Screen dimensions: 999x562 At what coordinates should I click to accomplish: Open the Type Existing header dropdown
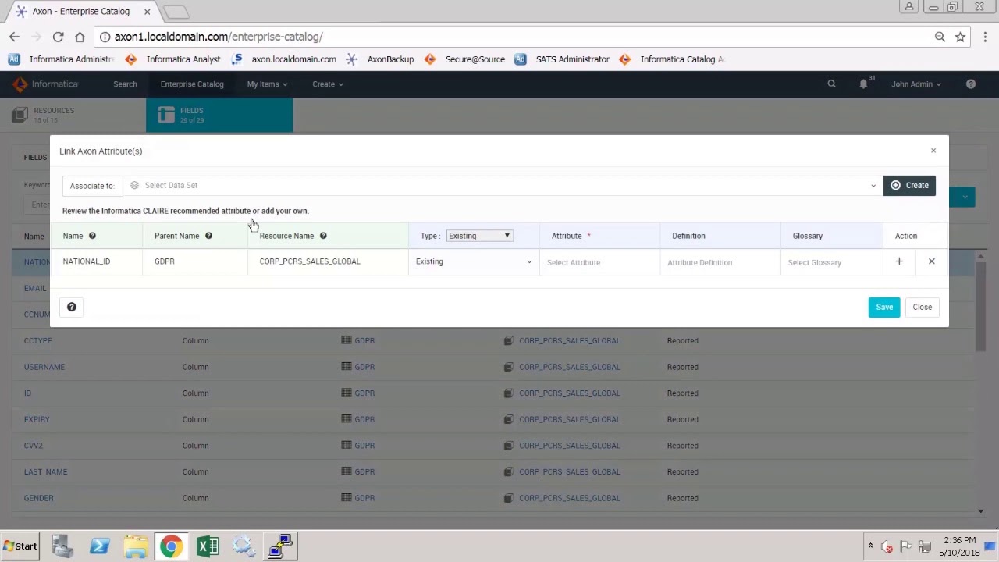click(479, 236)
